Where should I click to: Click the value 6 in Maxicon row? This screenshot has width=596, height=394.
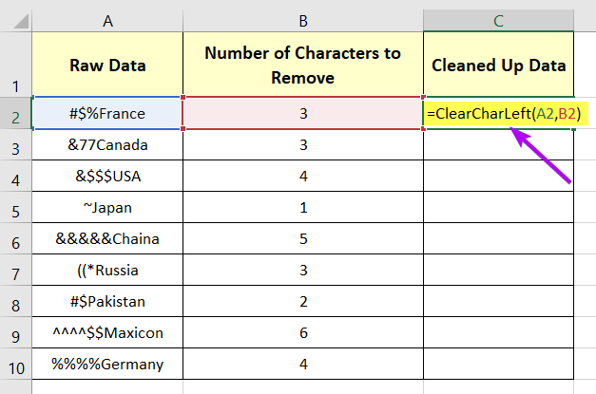pyautogui.click(x=303, y=332)
